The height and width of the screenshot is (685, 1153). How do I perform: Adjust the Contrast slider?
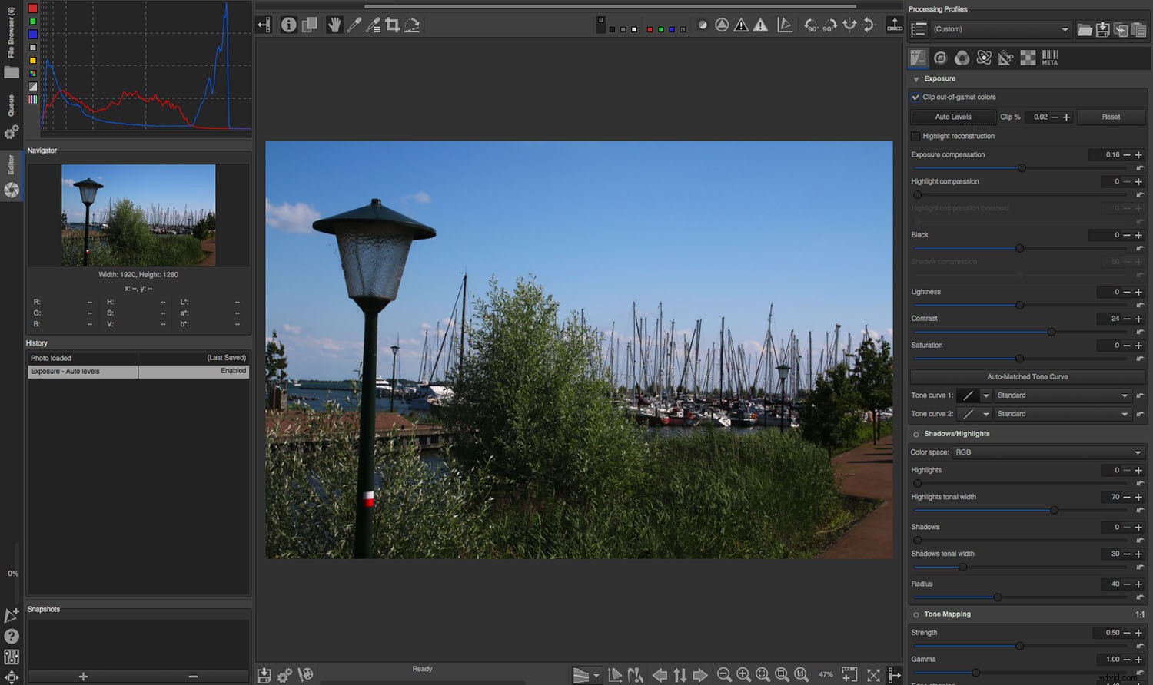point(1052,332)
